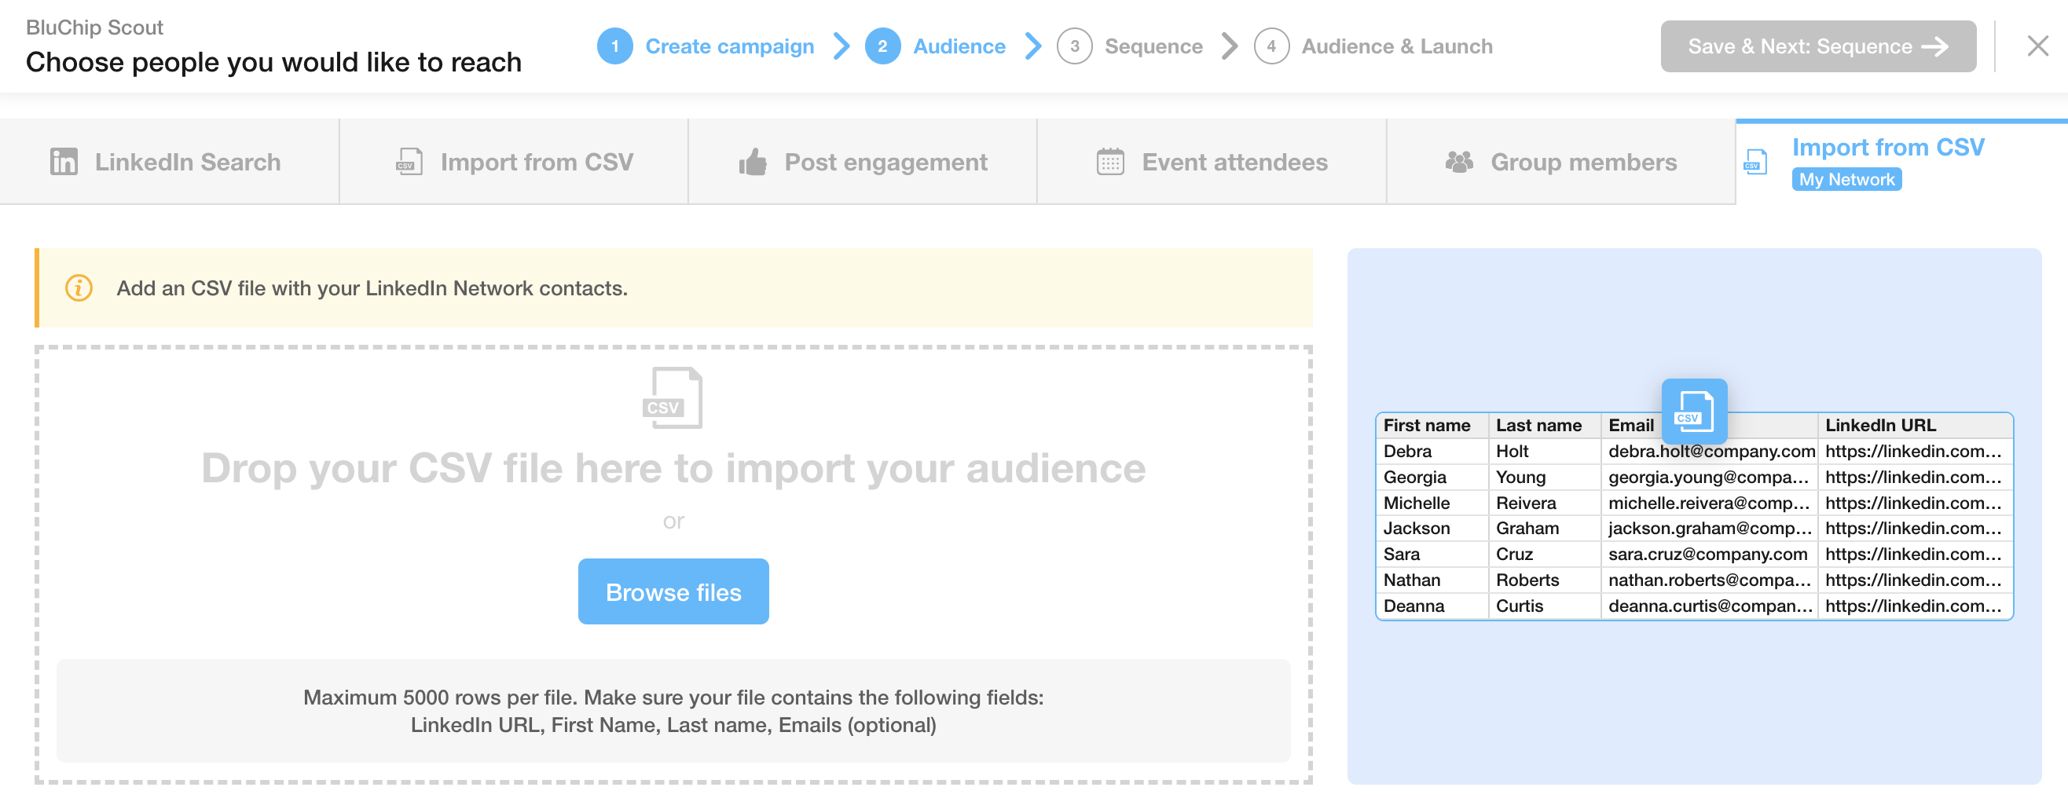Click the CSV file icon in Import from CSV tab
Screen dimensions: 2068x809
(409, 162)
